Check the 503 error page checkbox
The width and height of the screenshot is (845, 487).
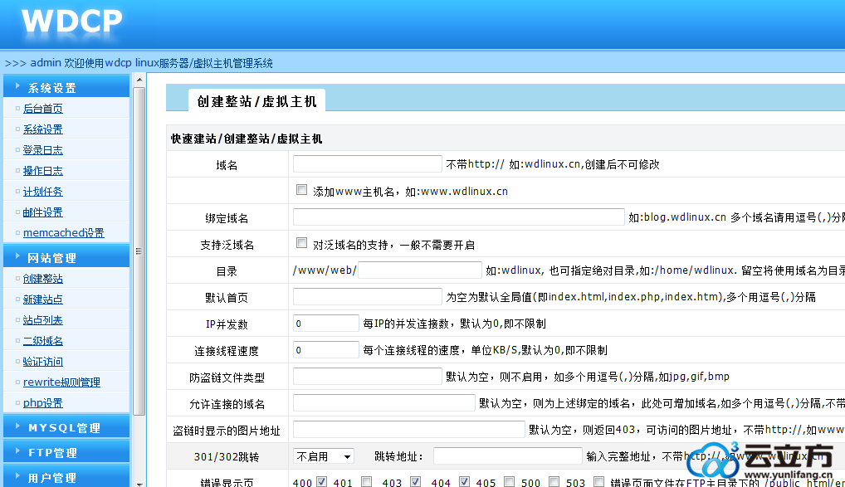(x=598, y=481)
